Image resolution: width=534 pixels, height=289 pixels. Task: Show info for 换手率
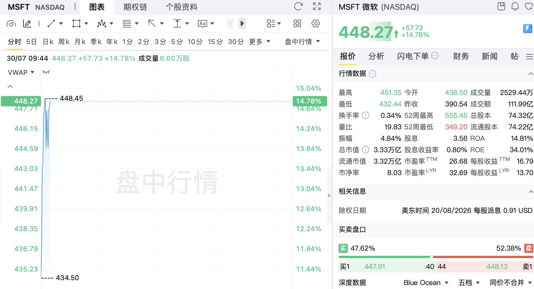click(366, 115)
